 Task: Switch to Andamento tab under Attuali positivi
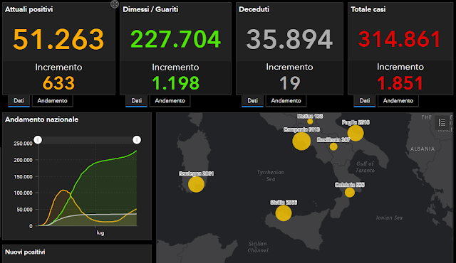pyautogui.click(x=52, y=101)
